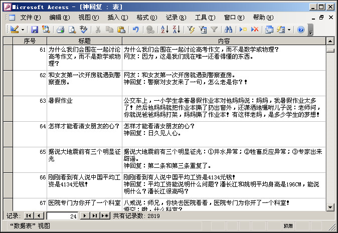Toggle the apply filter funnel icon
This screenshot has height=233, width=338.
pyautogui.click(x=214, y=30)
